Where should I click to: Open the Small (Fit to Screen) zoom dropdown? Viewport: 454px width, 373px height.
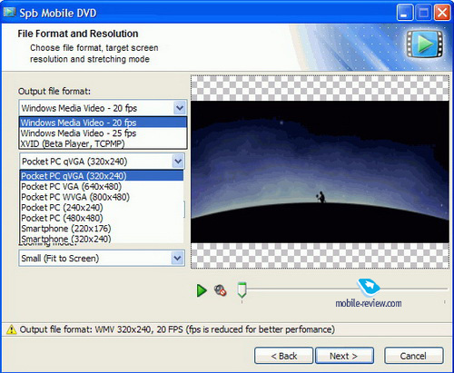pos(102,259)
